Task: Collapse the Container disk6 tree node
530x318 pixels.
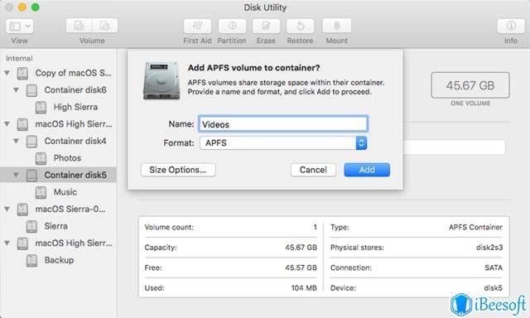Action: [x=16, y=90]
